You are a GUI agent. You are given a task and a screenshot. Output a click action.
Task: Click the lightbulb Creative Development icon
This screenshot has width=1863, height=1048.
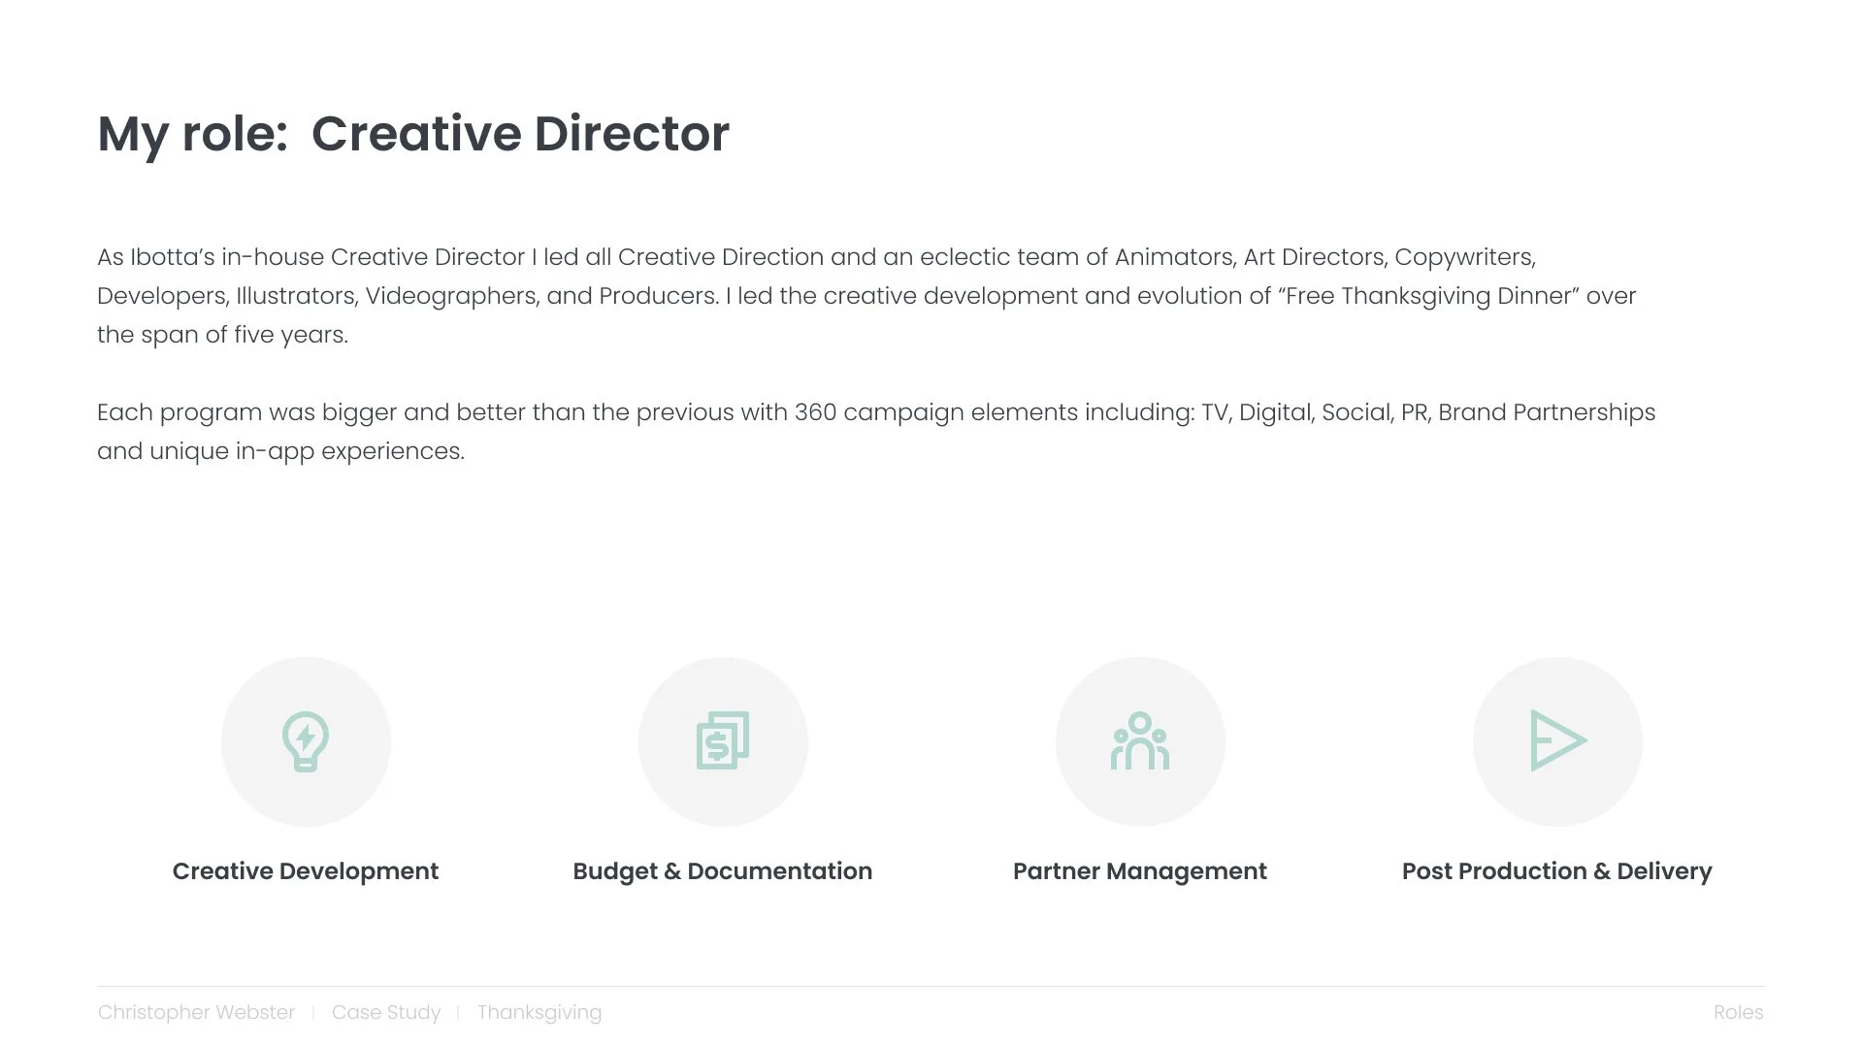pyautogui.click(x=306, y=741)
